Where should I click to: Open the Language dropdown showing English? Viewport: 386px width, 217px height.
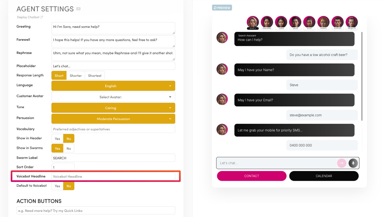113,86
